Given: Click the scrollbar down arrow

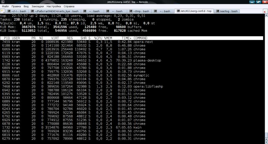Looking at the screenshot, I should coord(266,142).
